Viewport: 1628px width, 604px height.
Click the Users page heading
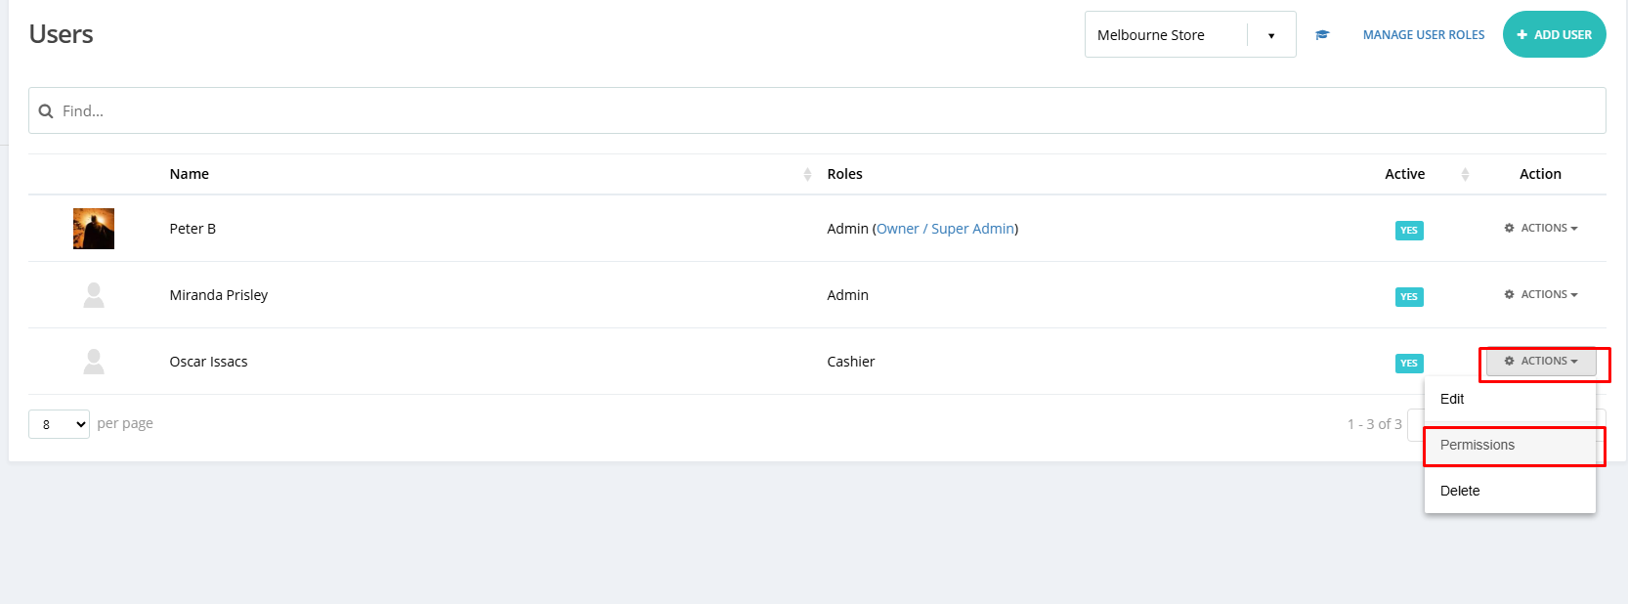click(62, 34)
